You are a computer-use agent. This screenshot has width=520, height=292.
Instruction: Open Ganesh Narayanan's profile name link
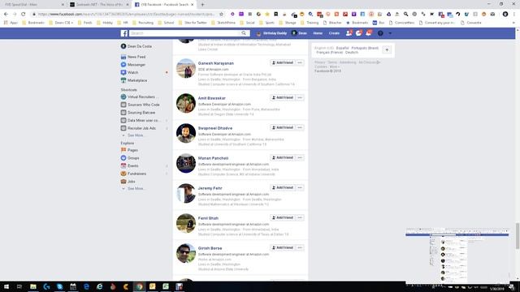[x=216, y=63]
